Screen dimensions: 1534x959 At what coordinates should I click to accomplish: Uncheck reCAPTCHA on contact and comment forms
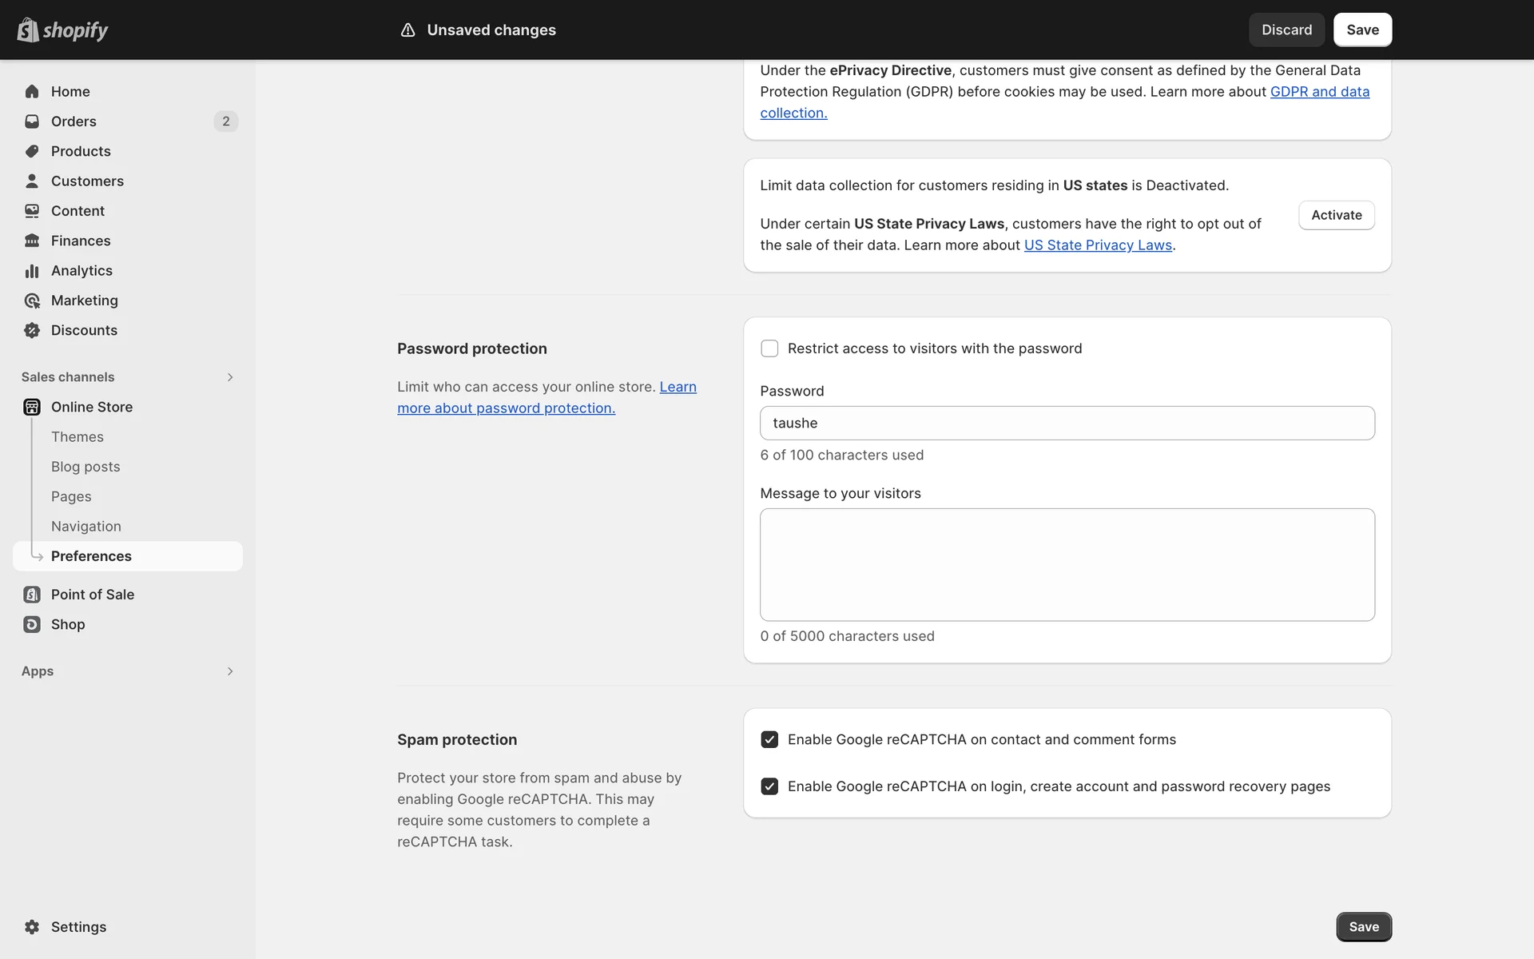[x=769, y=739]
